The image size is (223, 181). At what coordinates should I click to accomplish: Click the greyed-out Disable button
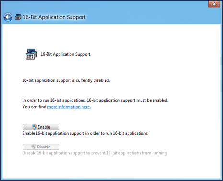pyautogui.click(x=41, y=147)
